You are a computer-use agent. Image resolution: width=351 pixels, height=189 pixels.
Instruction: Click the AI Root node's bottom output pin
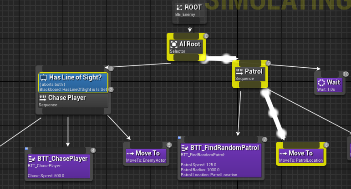[187, 57]
